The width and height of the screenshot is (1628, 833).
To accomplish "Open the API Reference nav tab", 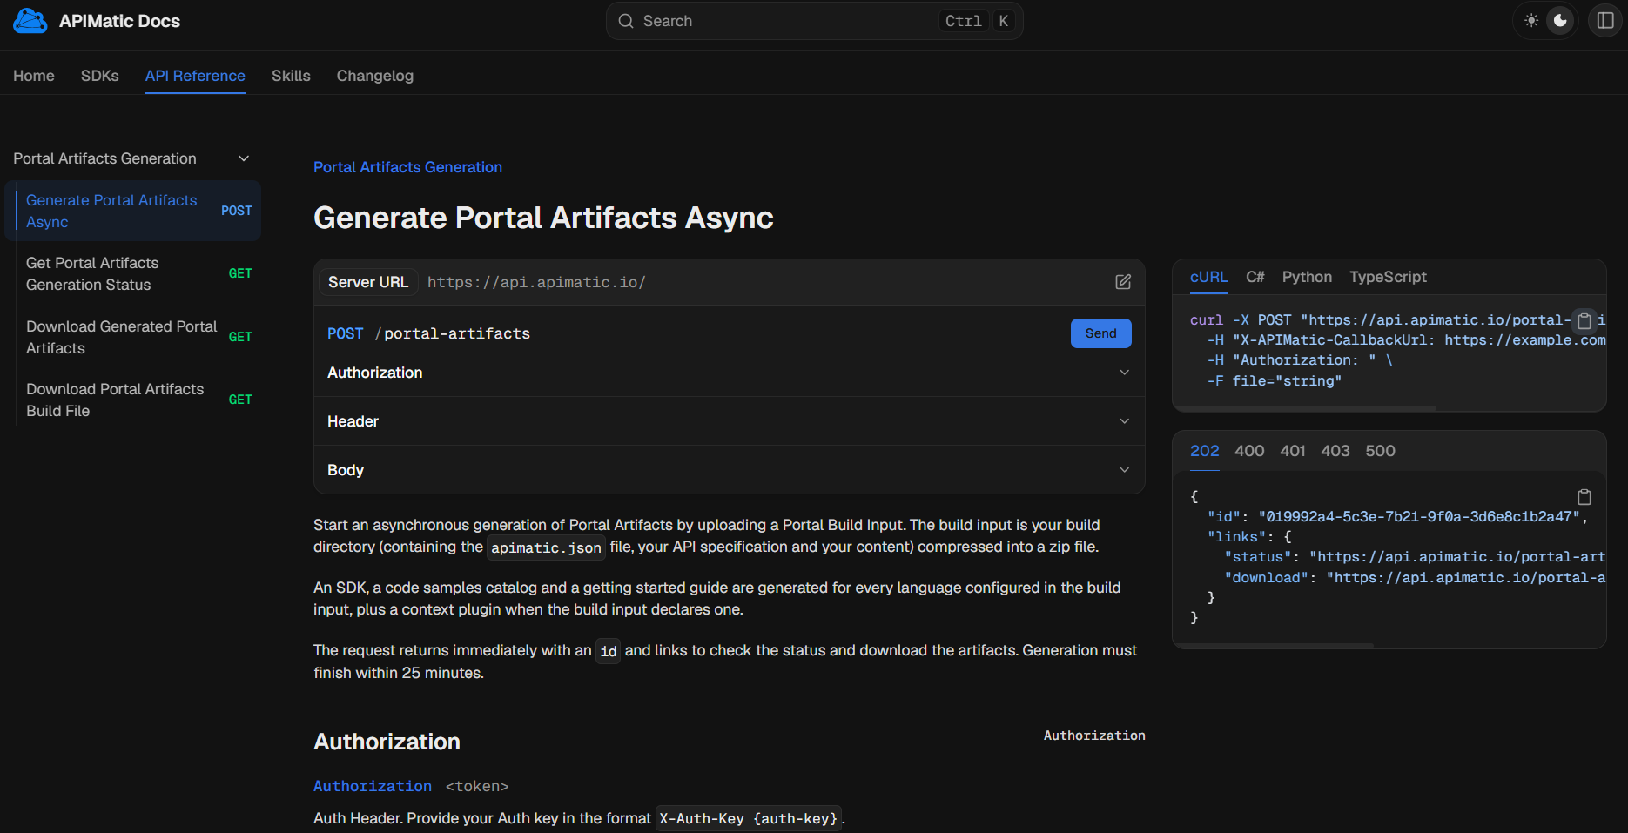I will (x=195, y=76).
